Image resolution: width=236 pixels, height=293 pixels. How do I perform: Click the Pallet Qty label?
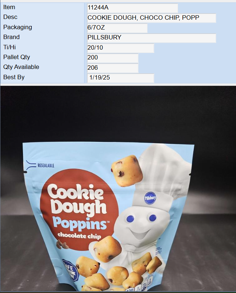[17, 57]
